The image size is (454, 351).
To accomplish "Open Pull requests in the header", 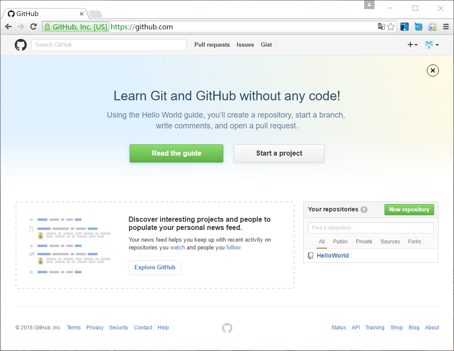I will pos(212,45).
